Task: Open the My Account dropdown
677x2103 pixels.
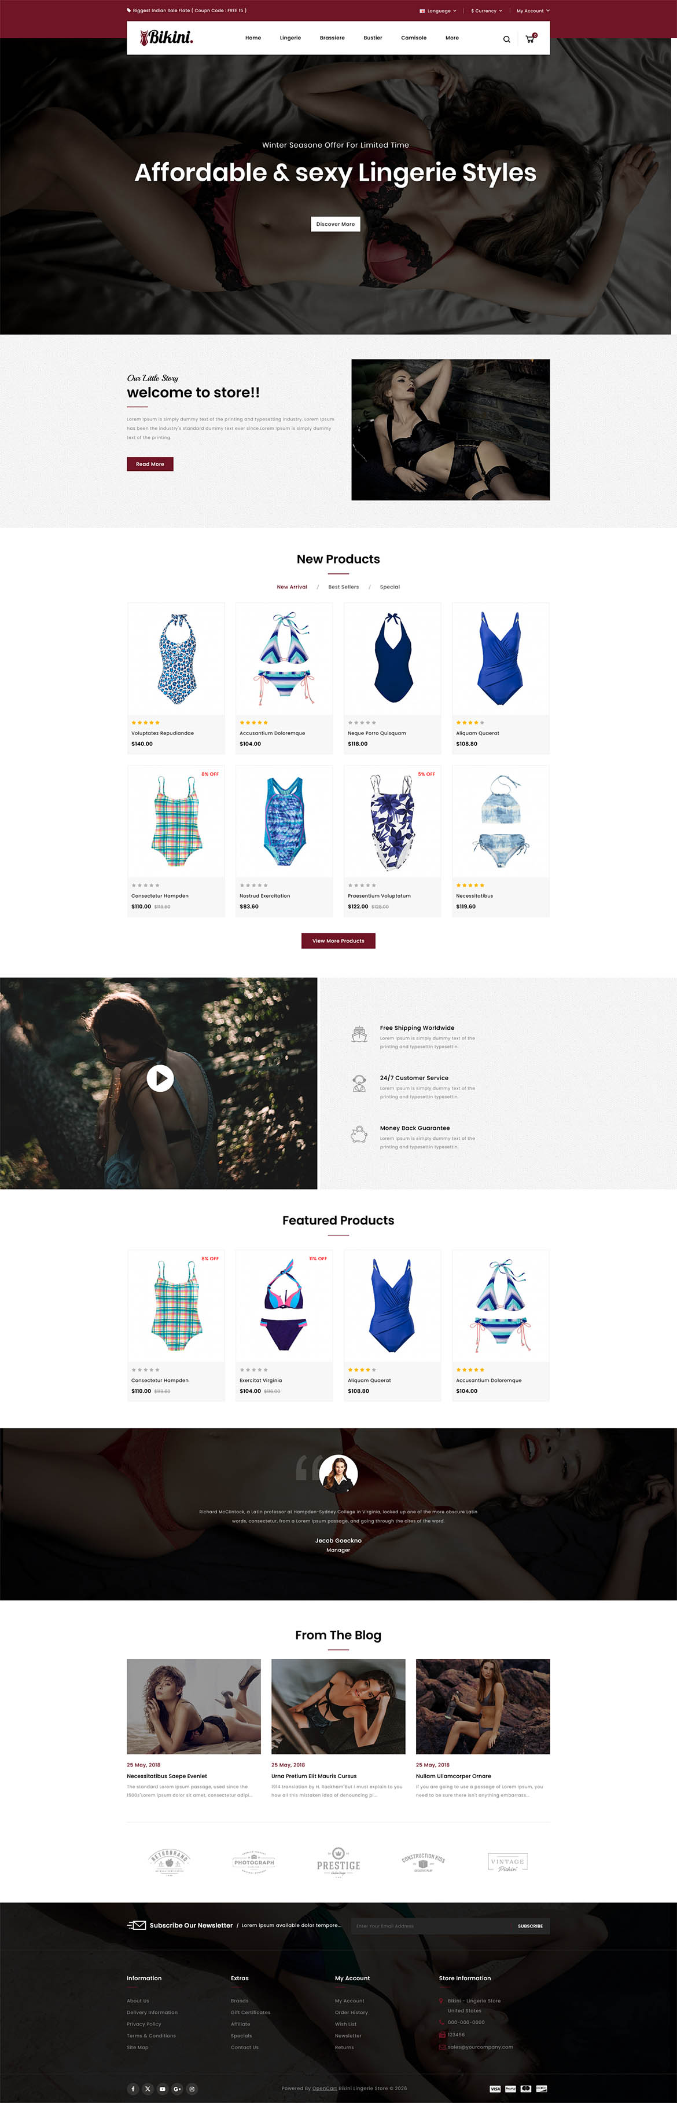Action: click(532, 10)
